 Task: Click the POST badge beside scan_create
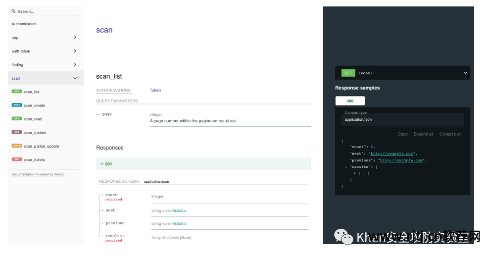17,105
